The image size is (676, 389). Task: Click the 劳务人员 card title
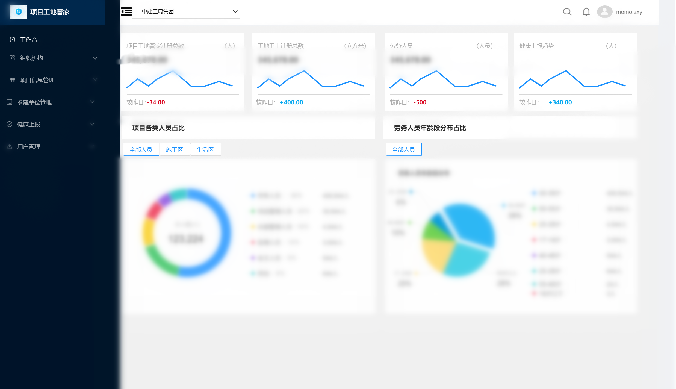click(x=401, y=46)
